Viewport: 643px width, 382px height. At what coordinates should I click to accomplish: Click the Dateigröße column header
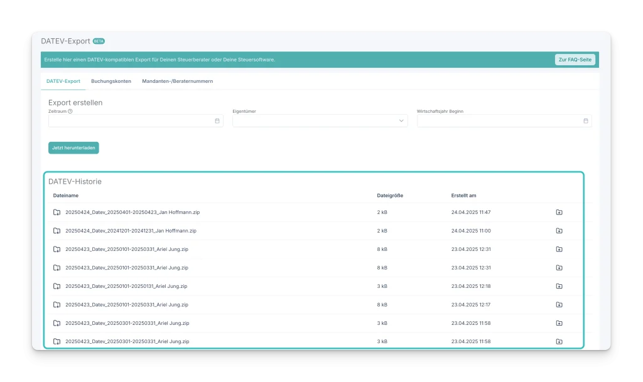[390, 195]
